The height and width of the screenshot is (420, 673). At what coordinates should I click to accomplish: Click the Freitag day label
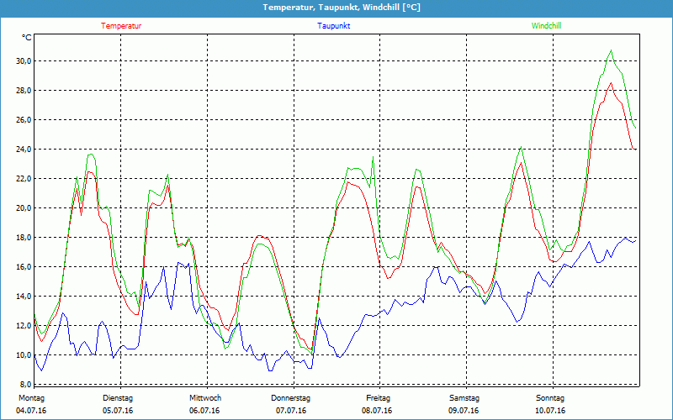point(378,398)
